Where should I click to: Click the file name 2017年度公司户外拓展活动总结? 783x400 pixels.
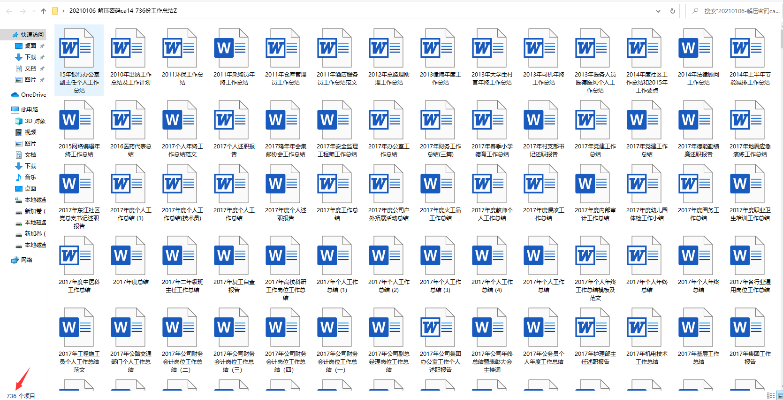[x=389, y=214]
